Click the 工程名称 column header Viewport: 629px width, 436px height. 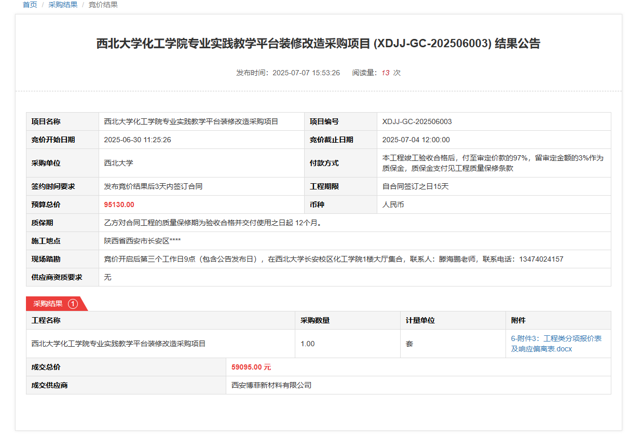[x=46, y=320]
